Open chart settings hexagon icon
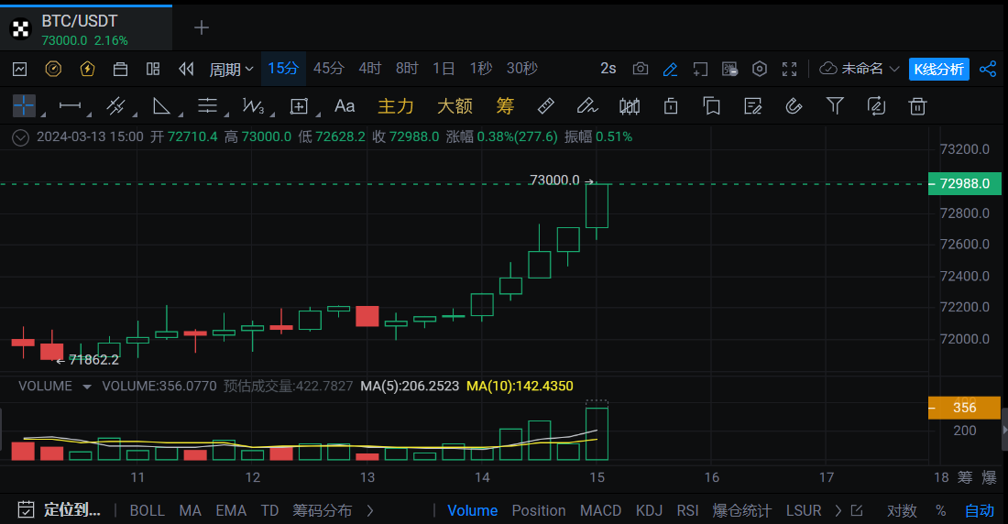Viewport: 1008px width, 524px height. click(760, 69)
